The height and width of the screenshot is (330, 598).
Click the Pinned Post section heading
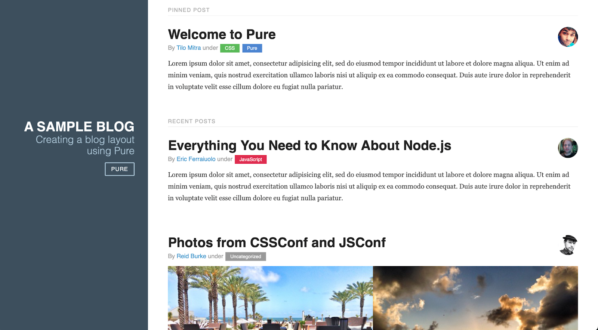pyautogui.click(x=189, y=10)
